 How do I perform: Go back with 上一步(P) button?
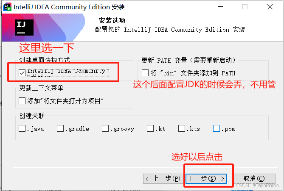click(x=163, y=179)
